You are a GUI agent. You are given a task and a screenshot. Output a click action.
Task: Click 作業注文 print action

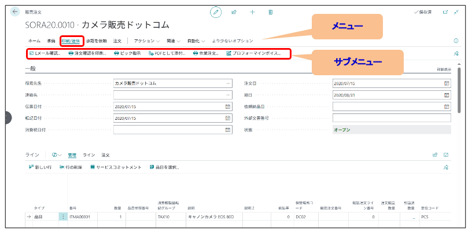(x=205, y=53)
